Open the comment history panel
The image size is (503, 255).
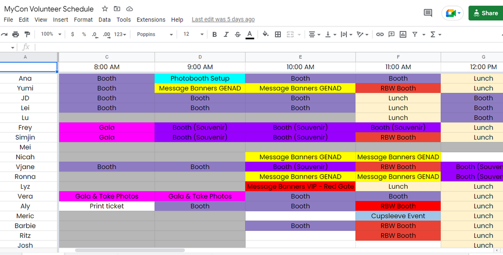pyautogui.click(x=428, y=13)
